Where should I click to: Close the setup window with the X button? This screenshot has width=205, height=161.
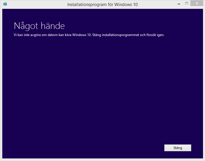tap(197, 3)
